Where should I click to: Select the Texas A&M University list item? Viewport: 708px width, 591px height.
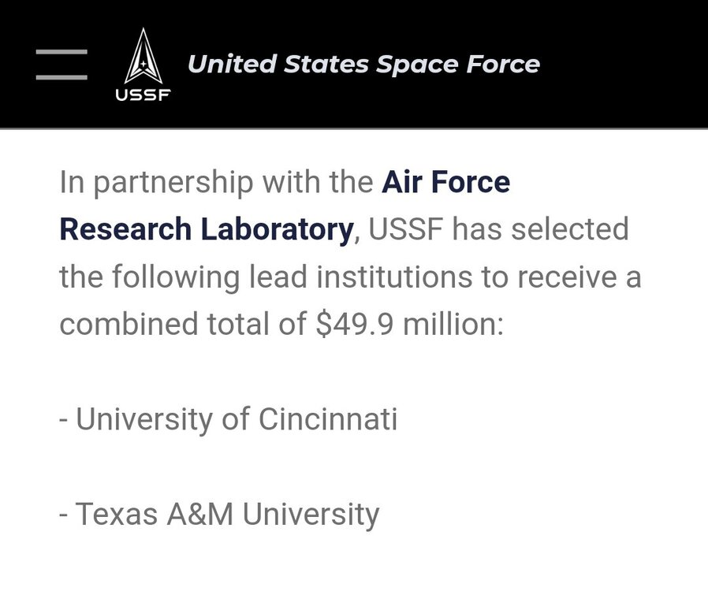[x=219, y=514]
